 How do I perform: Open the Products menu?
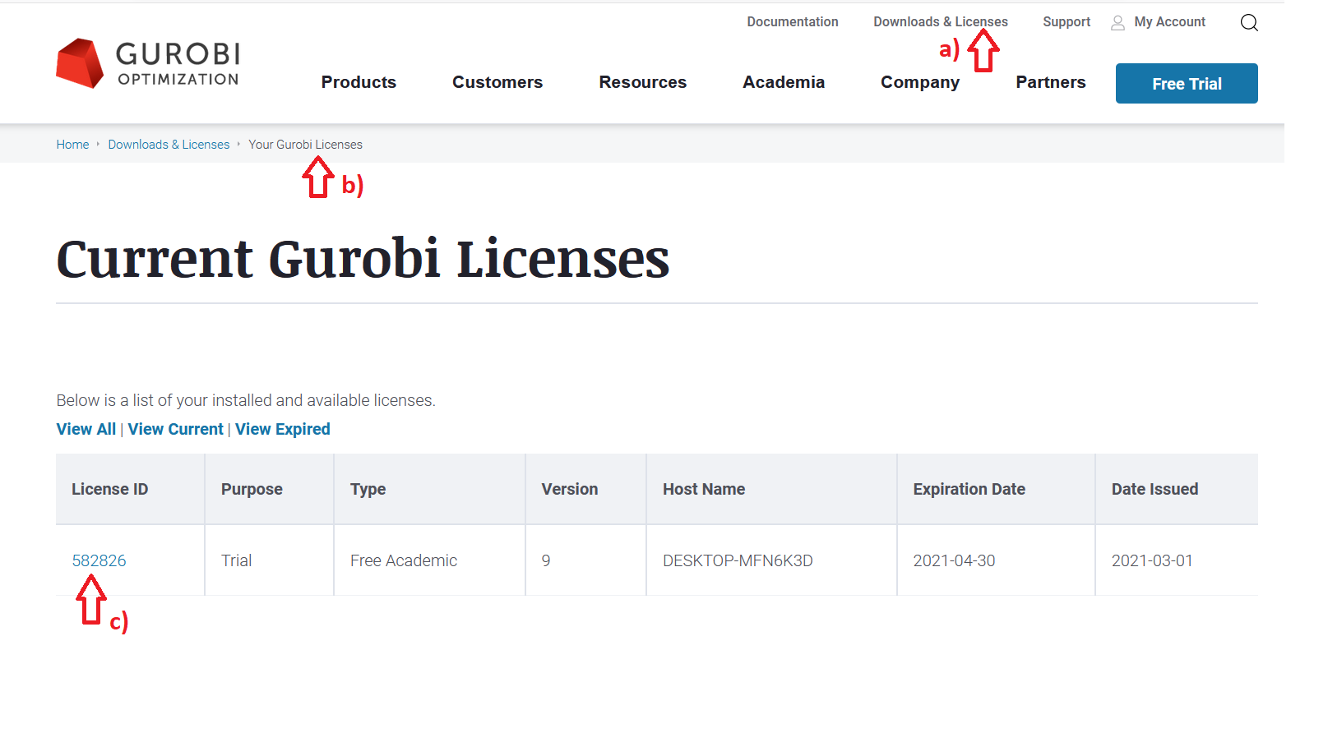[359, 82]
